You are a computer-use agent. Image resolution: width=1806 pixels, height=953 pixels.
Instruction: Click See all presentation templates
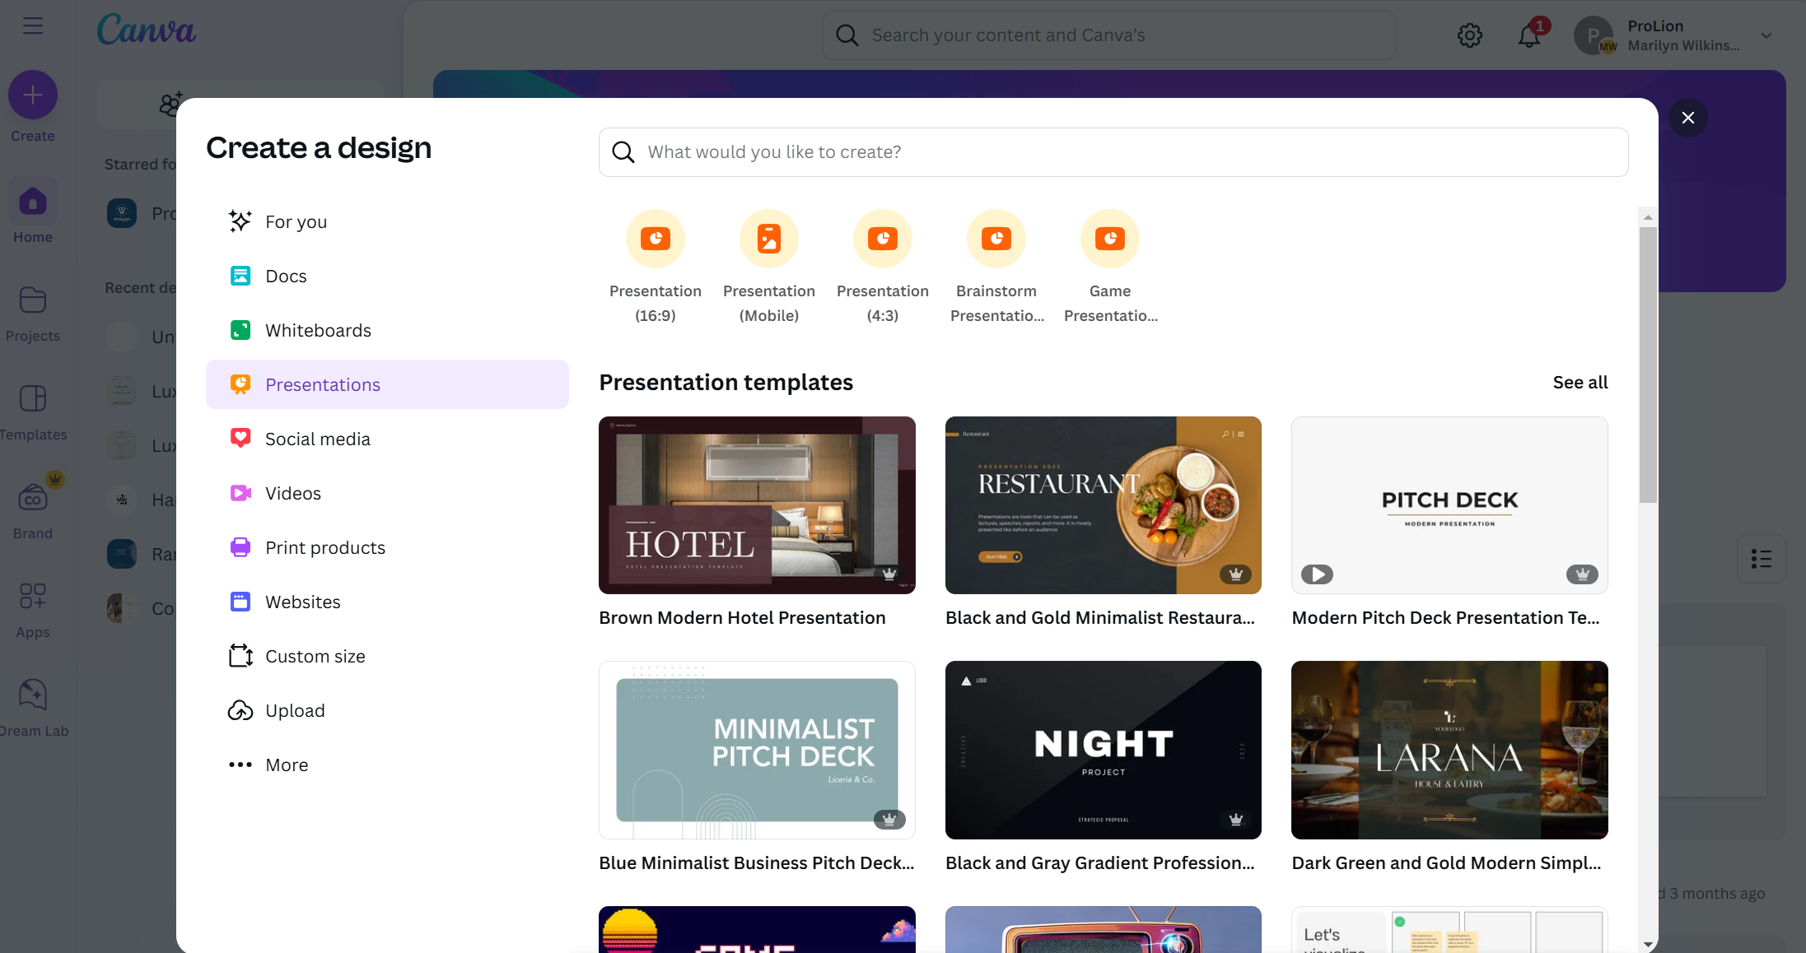[x=1580, y=382]
